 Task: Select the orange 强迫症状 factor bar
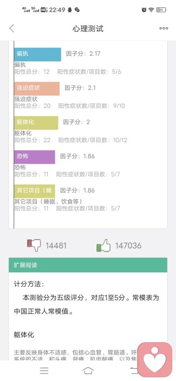click(37, 89)
